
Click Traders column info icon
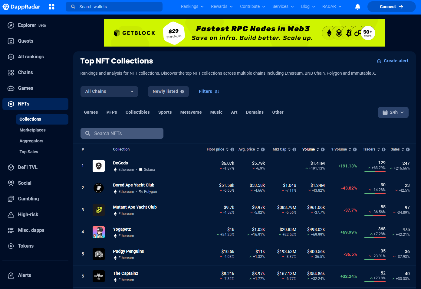383,149
